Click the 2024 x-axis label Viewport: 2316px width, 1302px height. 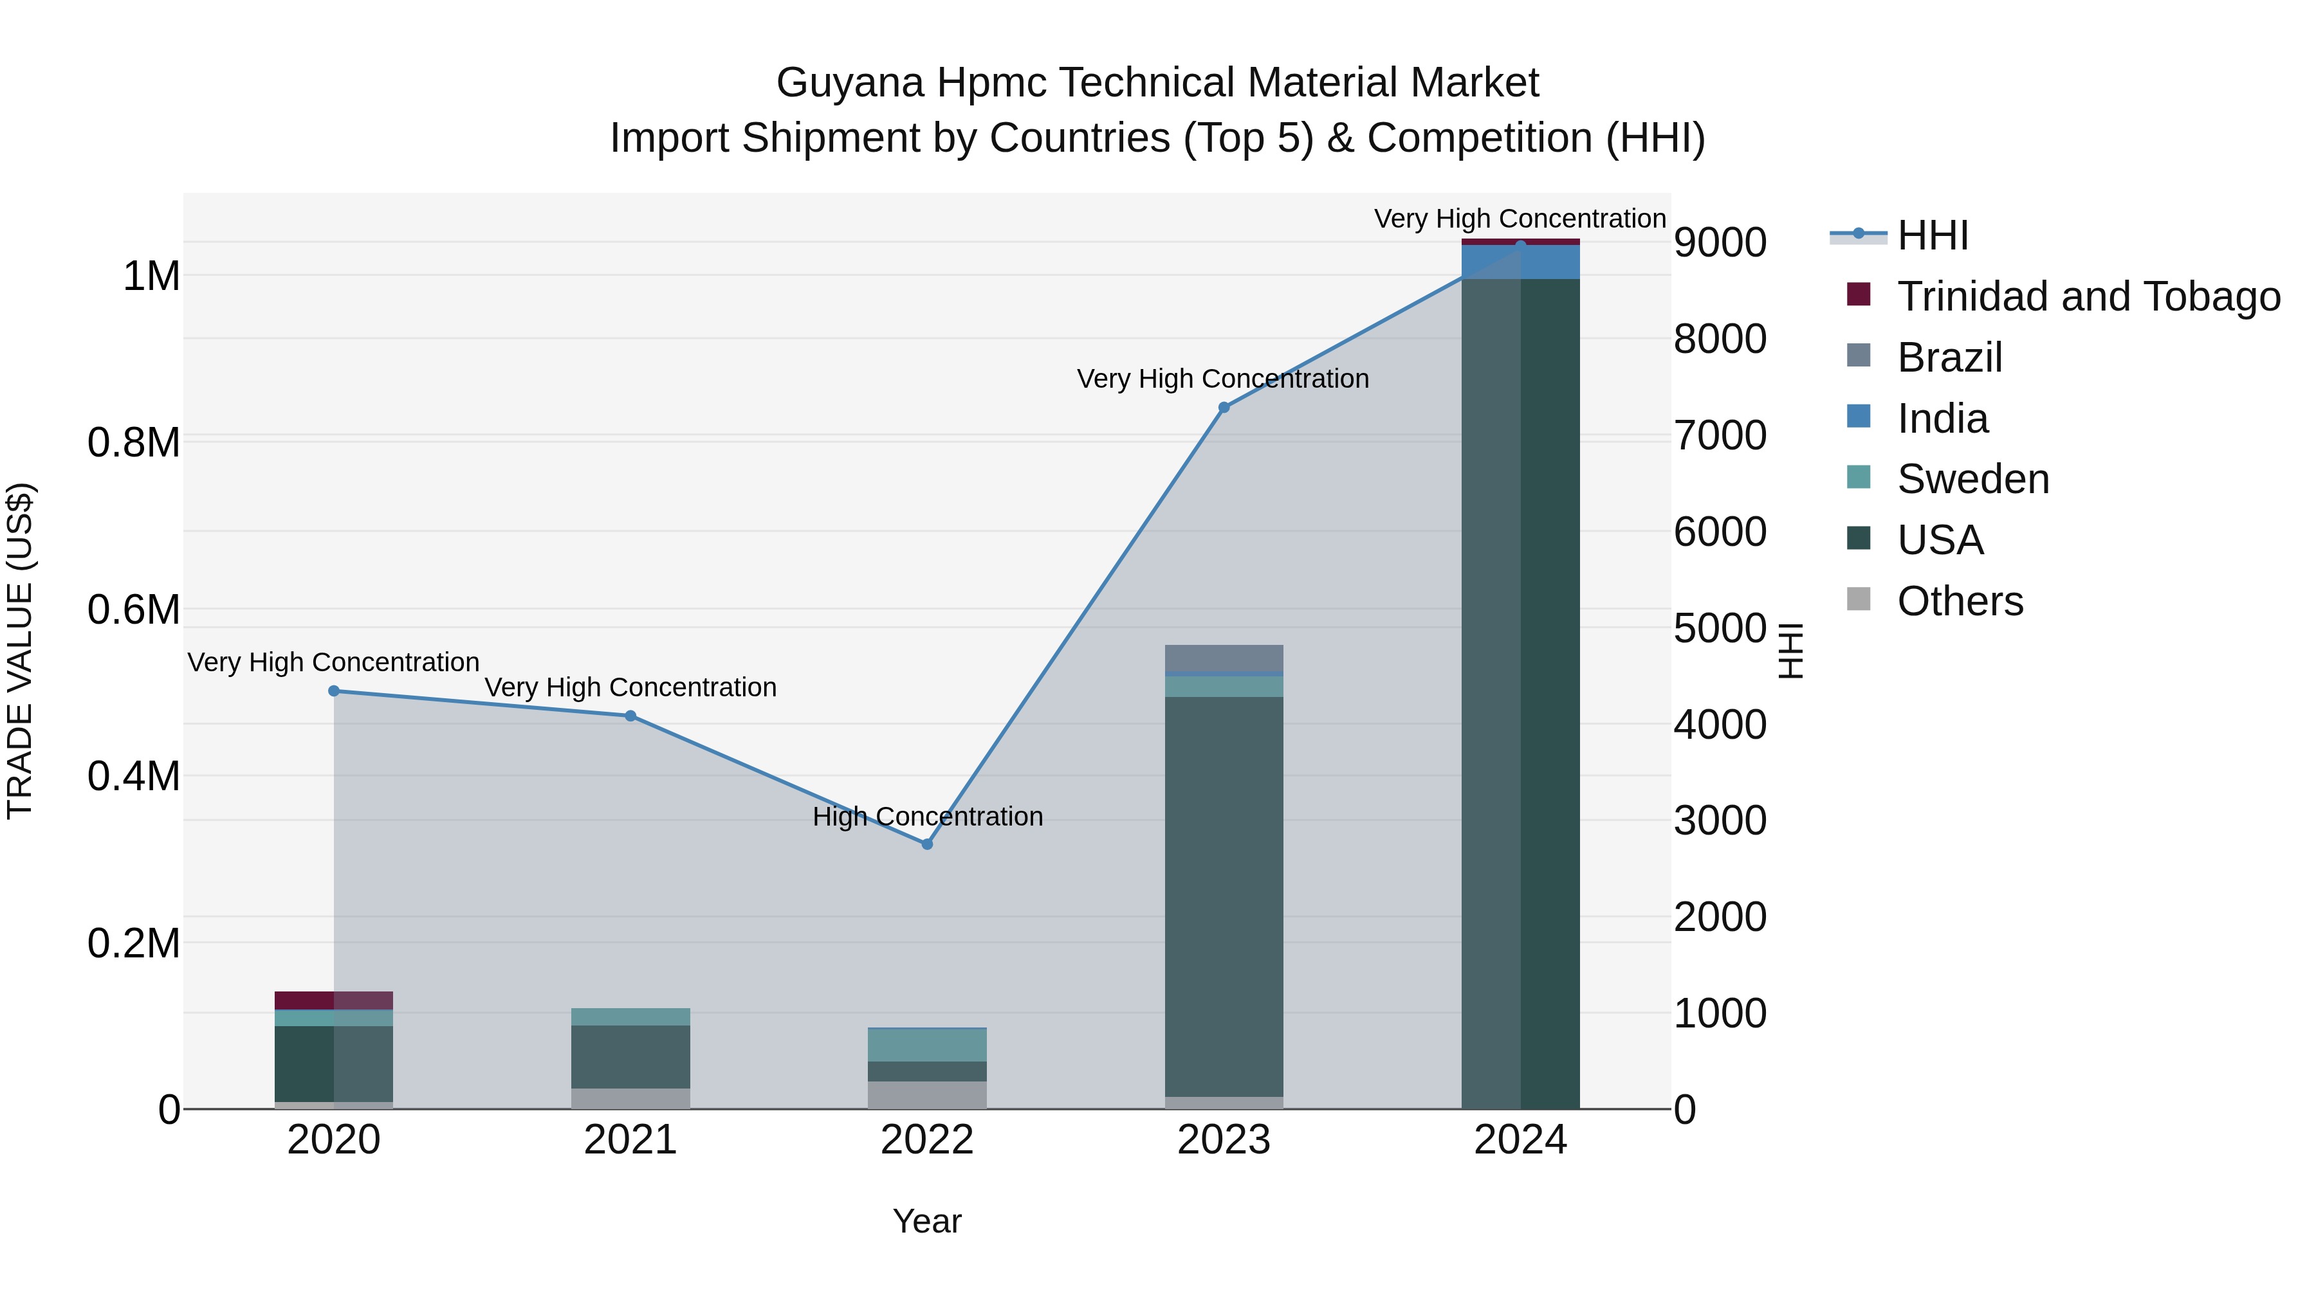1520,1140
